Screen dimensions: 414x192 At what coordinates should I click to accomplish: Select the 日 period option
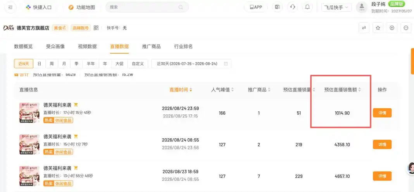click(39, 64)
